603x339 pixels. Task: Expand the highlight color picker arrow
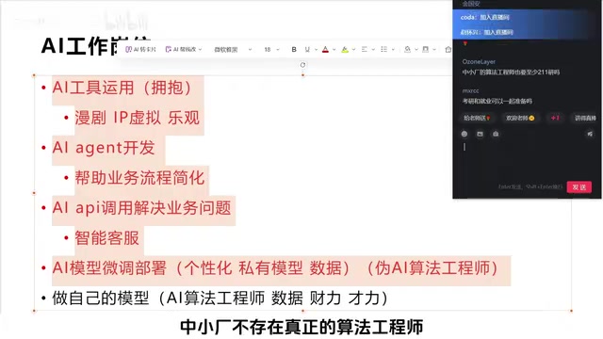[x=353, y=50]
